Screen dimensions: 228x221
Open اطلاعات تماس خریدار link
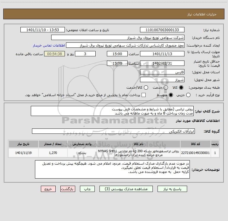(49, 45)
